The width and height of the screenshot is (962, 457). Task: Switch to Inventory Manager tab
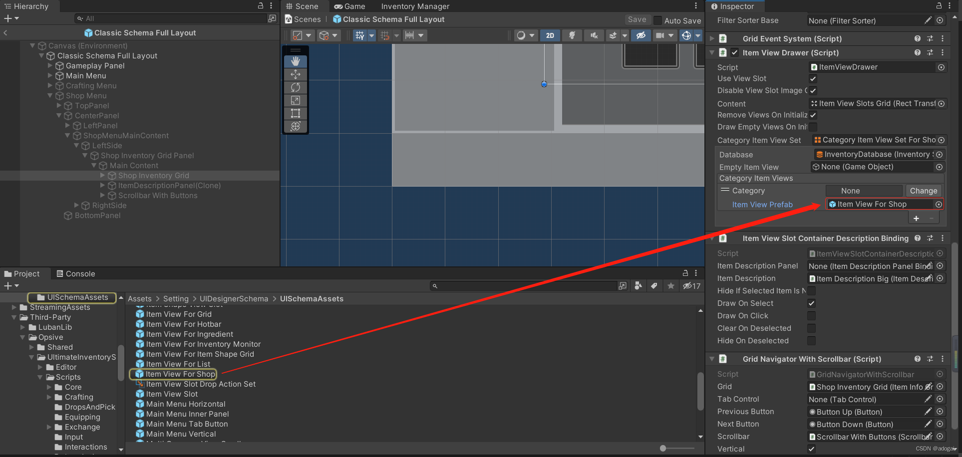pos(415,6)
